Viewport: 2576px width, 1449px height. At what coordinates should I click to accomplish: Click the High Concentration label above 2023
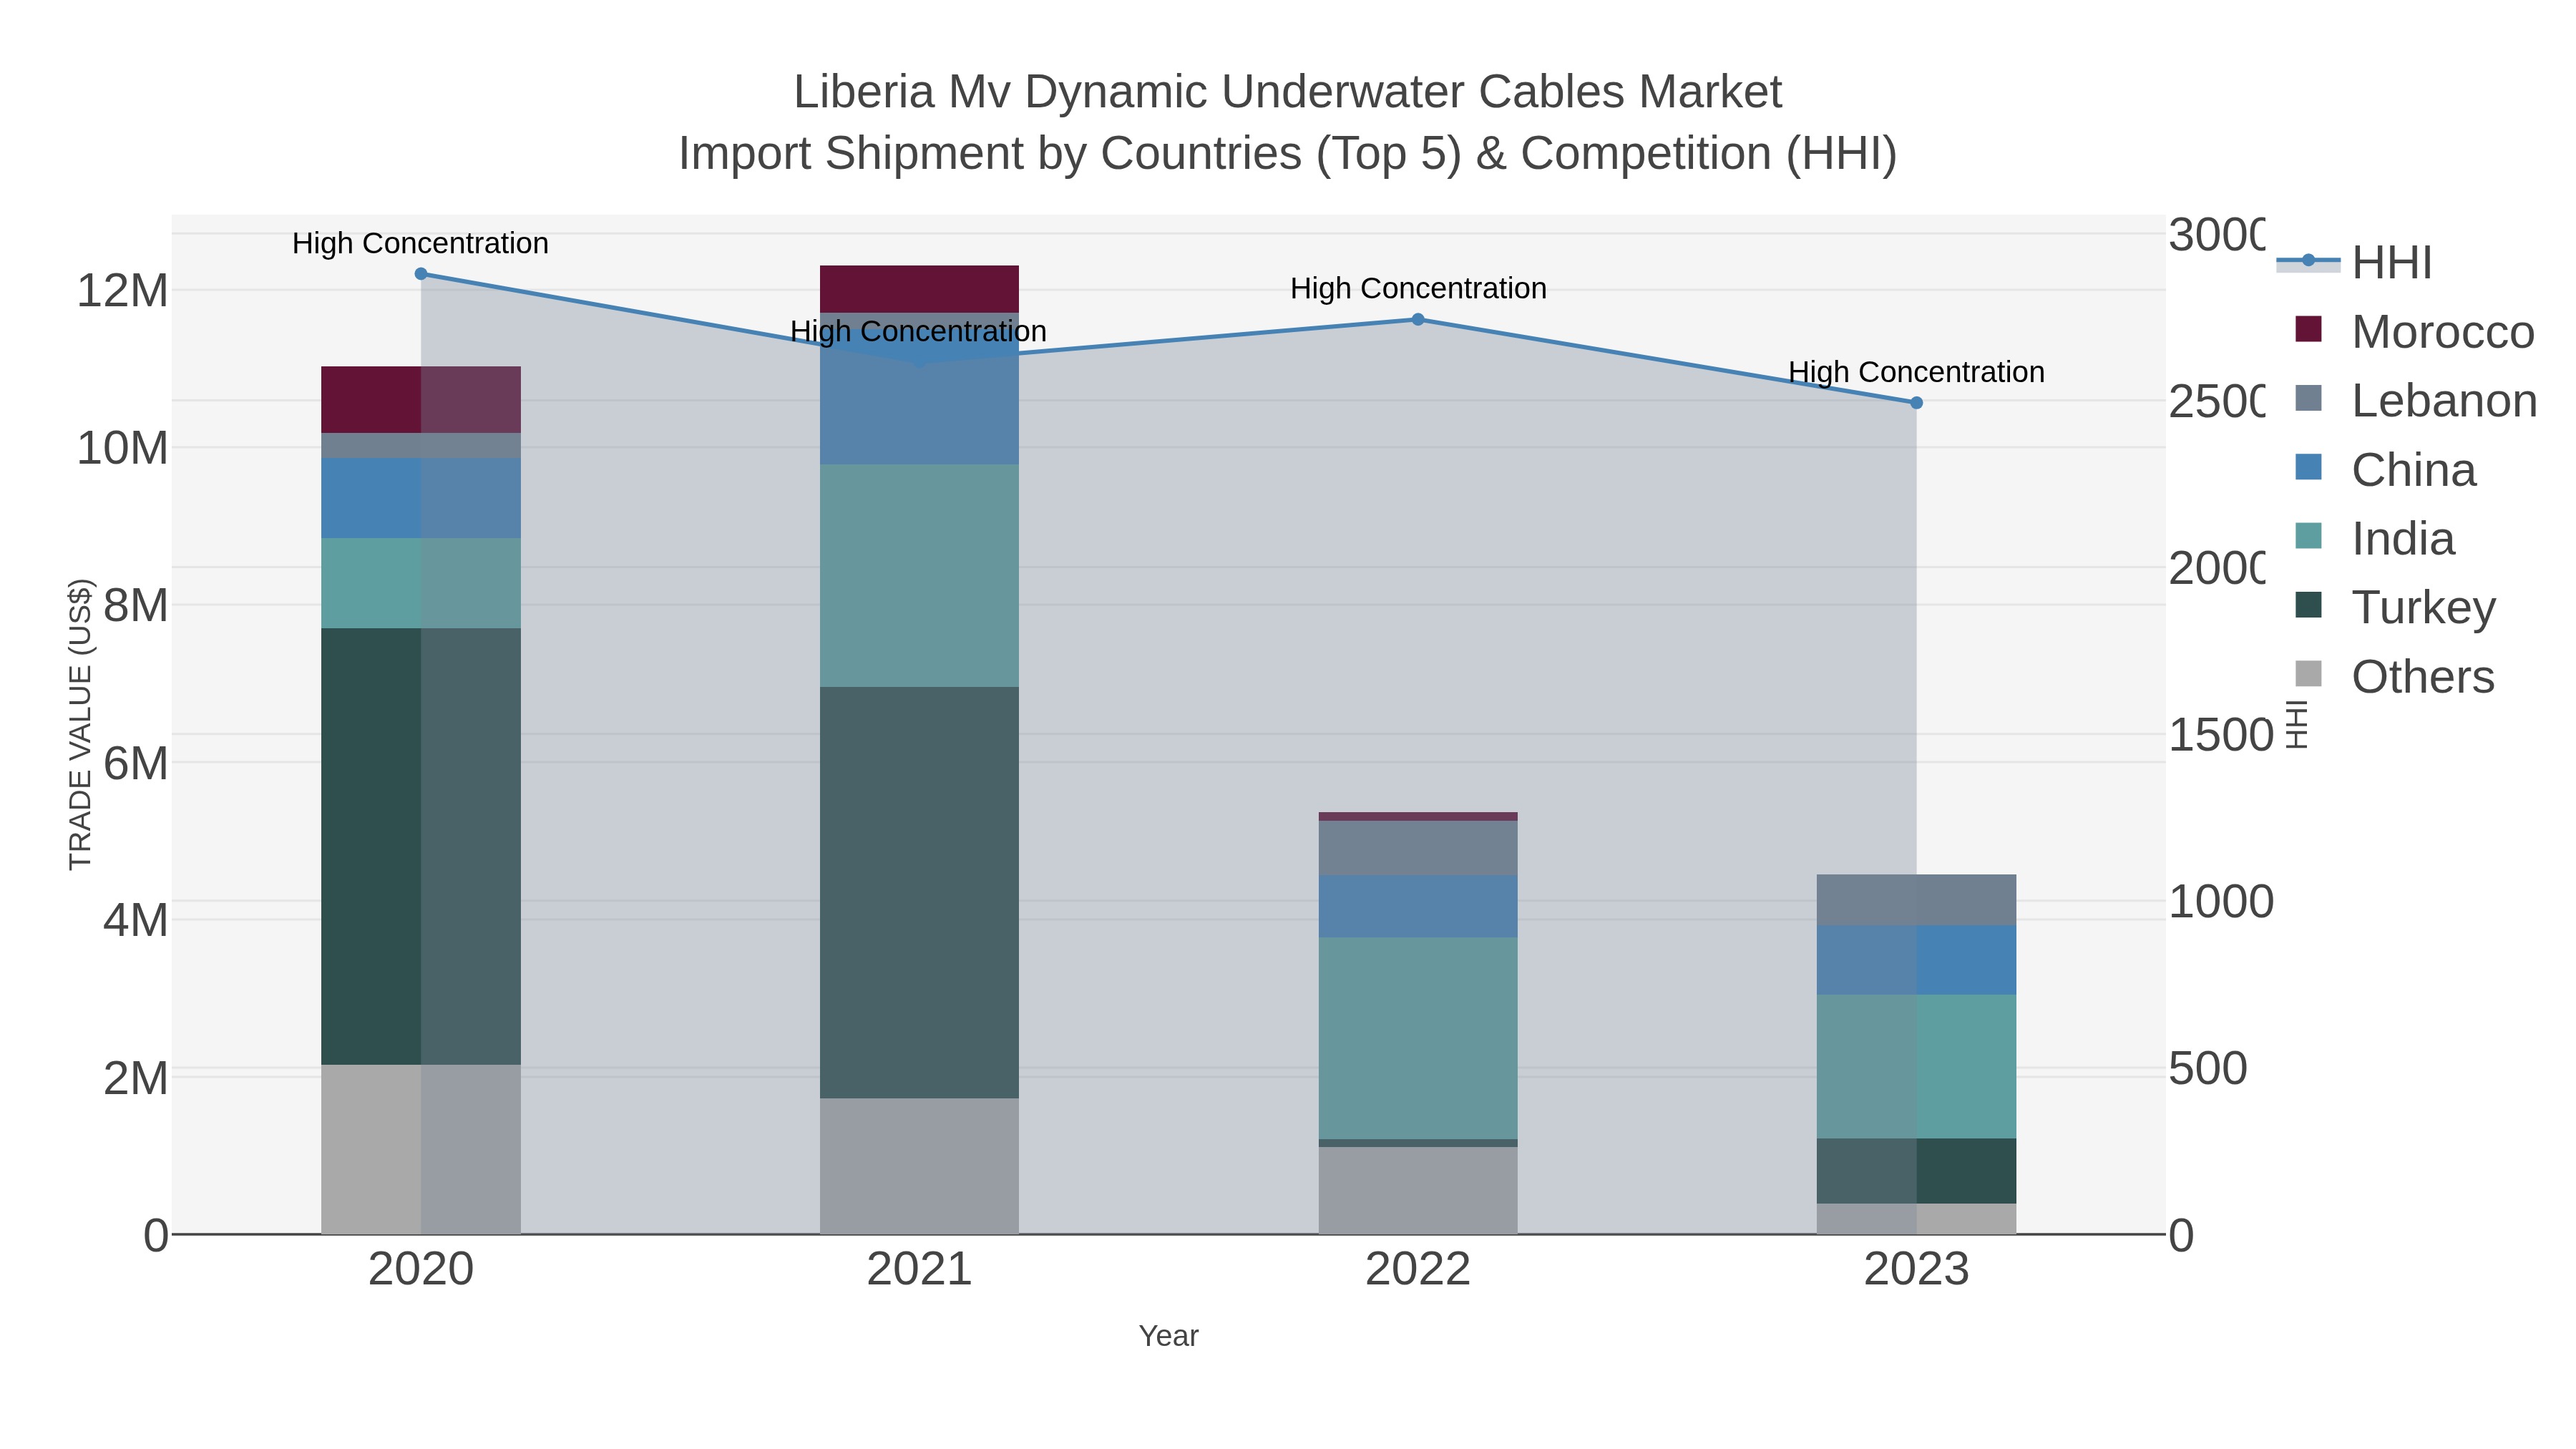coord(1917,372)
